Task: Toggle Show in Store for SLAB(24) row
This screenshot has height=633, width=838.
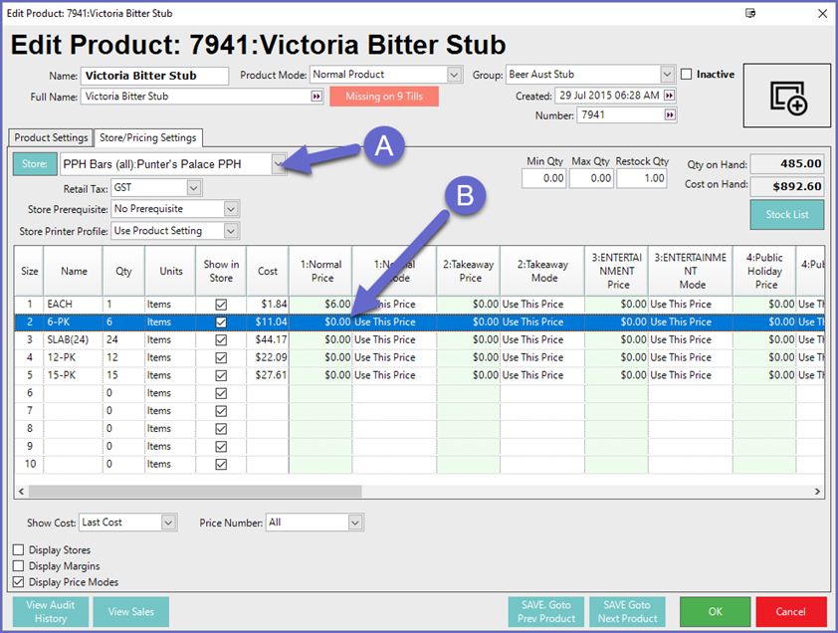Action: pyautogui.click(x=221, y=340)
